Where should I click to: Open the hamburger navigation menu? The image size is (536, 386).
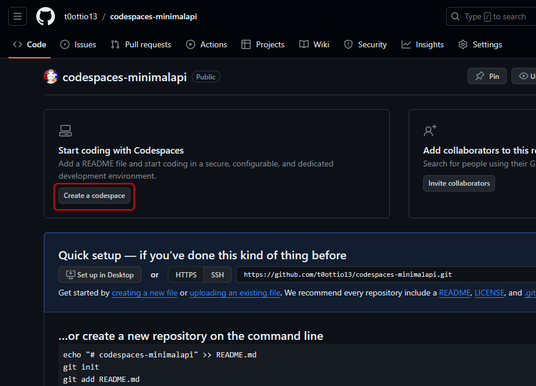click(x=18, y=16)
